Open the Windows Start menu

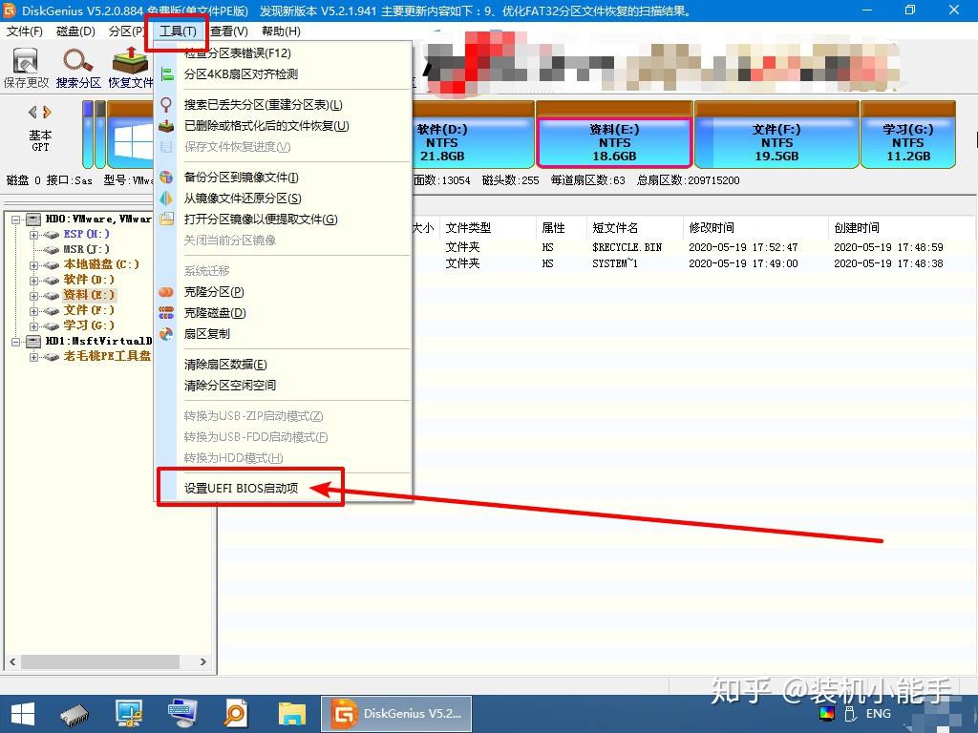point(21,713)
